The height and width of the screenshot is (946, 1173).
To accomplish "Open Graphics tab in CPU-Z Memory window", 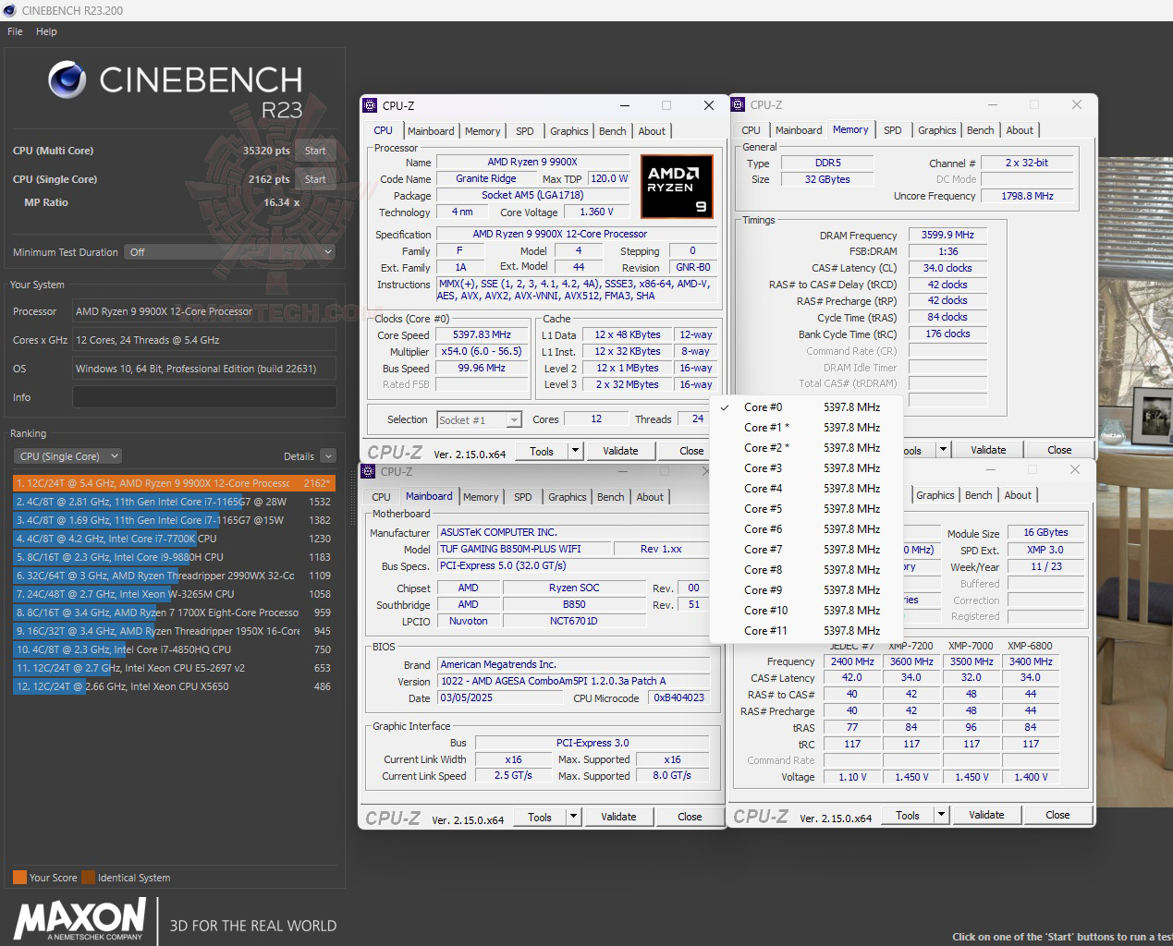I will 936,130.
